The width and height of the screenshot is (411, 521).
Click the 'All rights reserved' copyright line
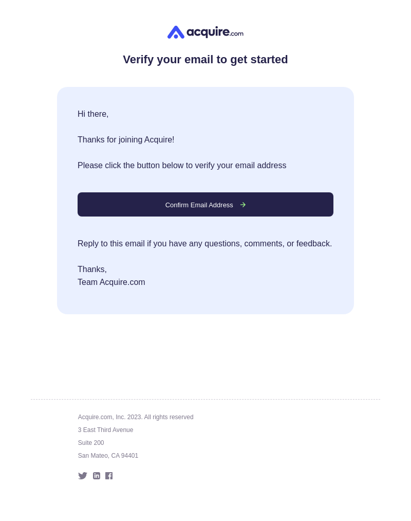pyautogui.click(x=136, y=417)
